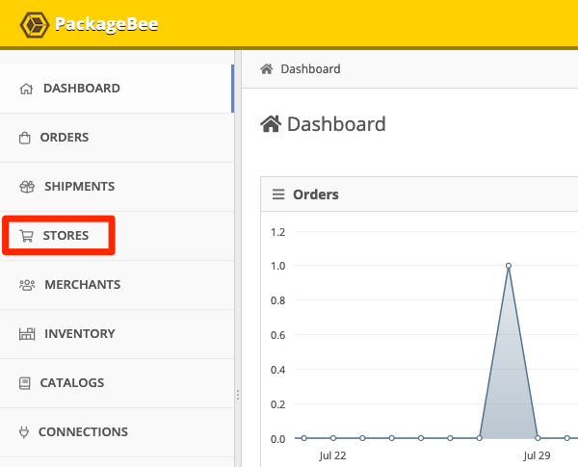Viewport: 578px width, 467px height.
Task: Click the Dashboard breadcrumb link
Action: [310, 69]
